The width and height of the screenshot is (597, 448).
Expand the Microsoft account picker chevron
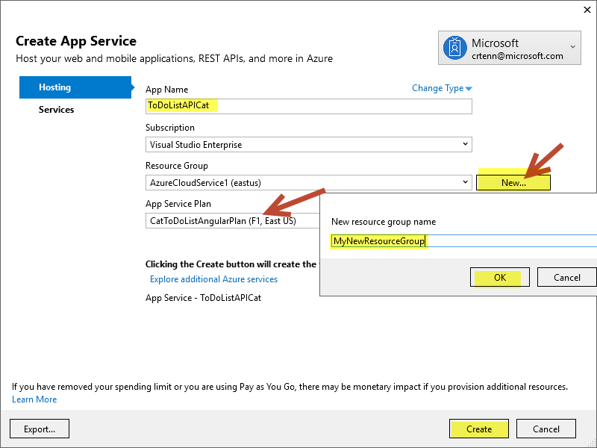click(572, 47)
